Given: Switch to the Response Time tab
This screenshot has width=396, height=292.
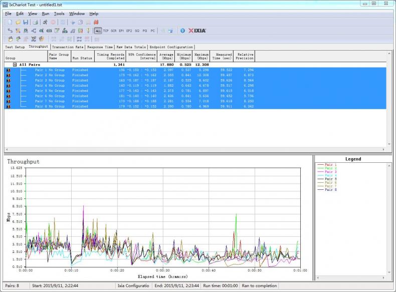Looking at the screenshot, I should coord(100,47).
